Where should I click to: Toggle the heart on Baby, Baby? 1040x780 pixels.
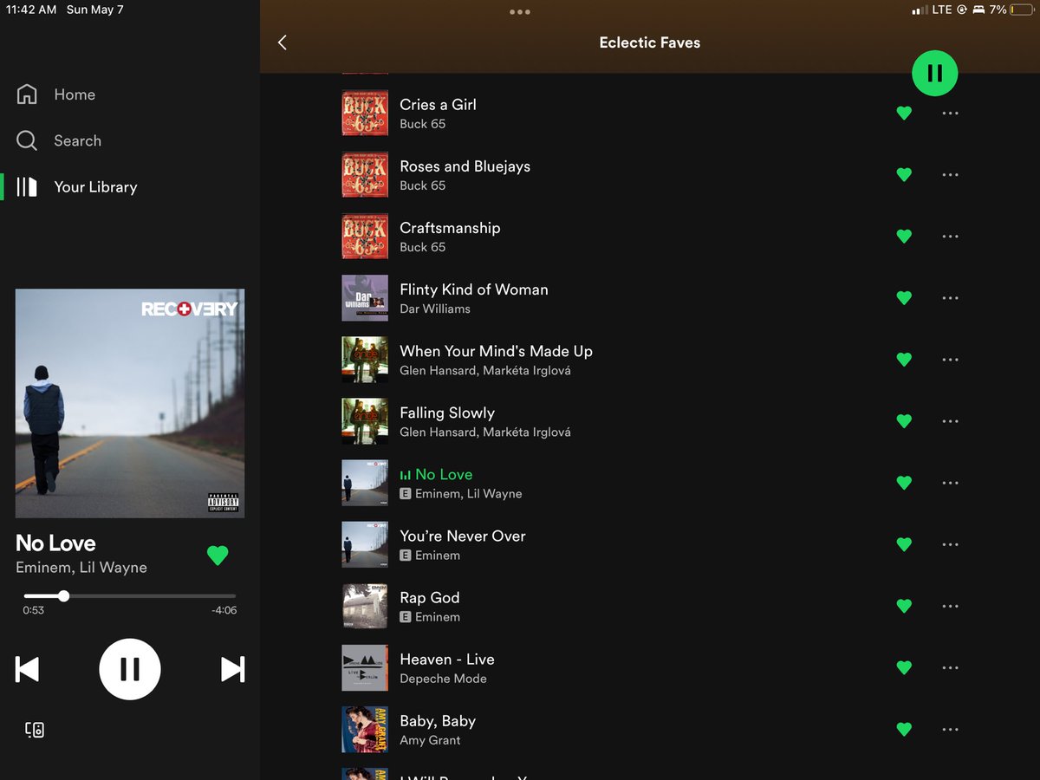pos(904,729)
